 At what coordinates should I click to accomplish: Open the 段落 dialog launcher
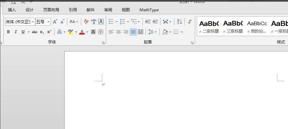(x=192, y=43)
